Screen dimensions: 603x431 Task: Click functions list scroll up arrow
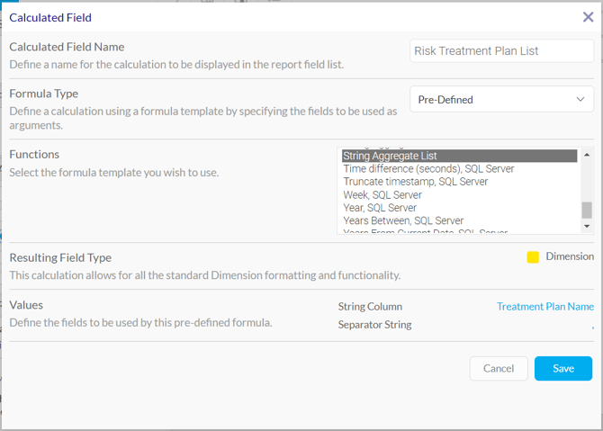pyautogui.click(x=587, y=155)
